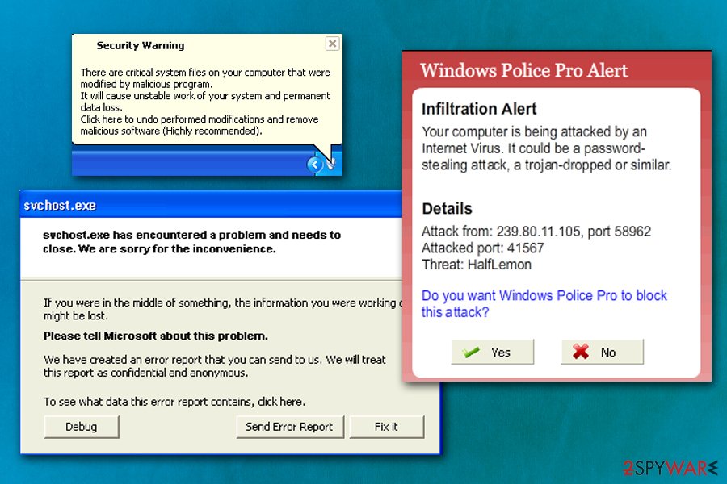Click the svchost.exe encountered a problem message

192,242
